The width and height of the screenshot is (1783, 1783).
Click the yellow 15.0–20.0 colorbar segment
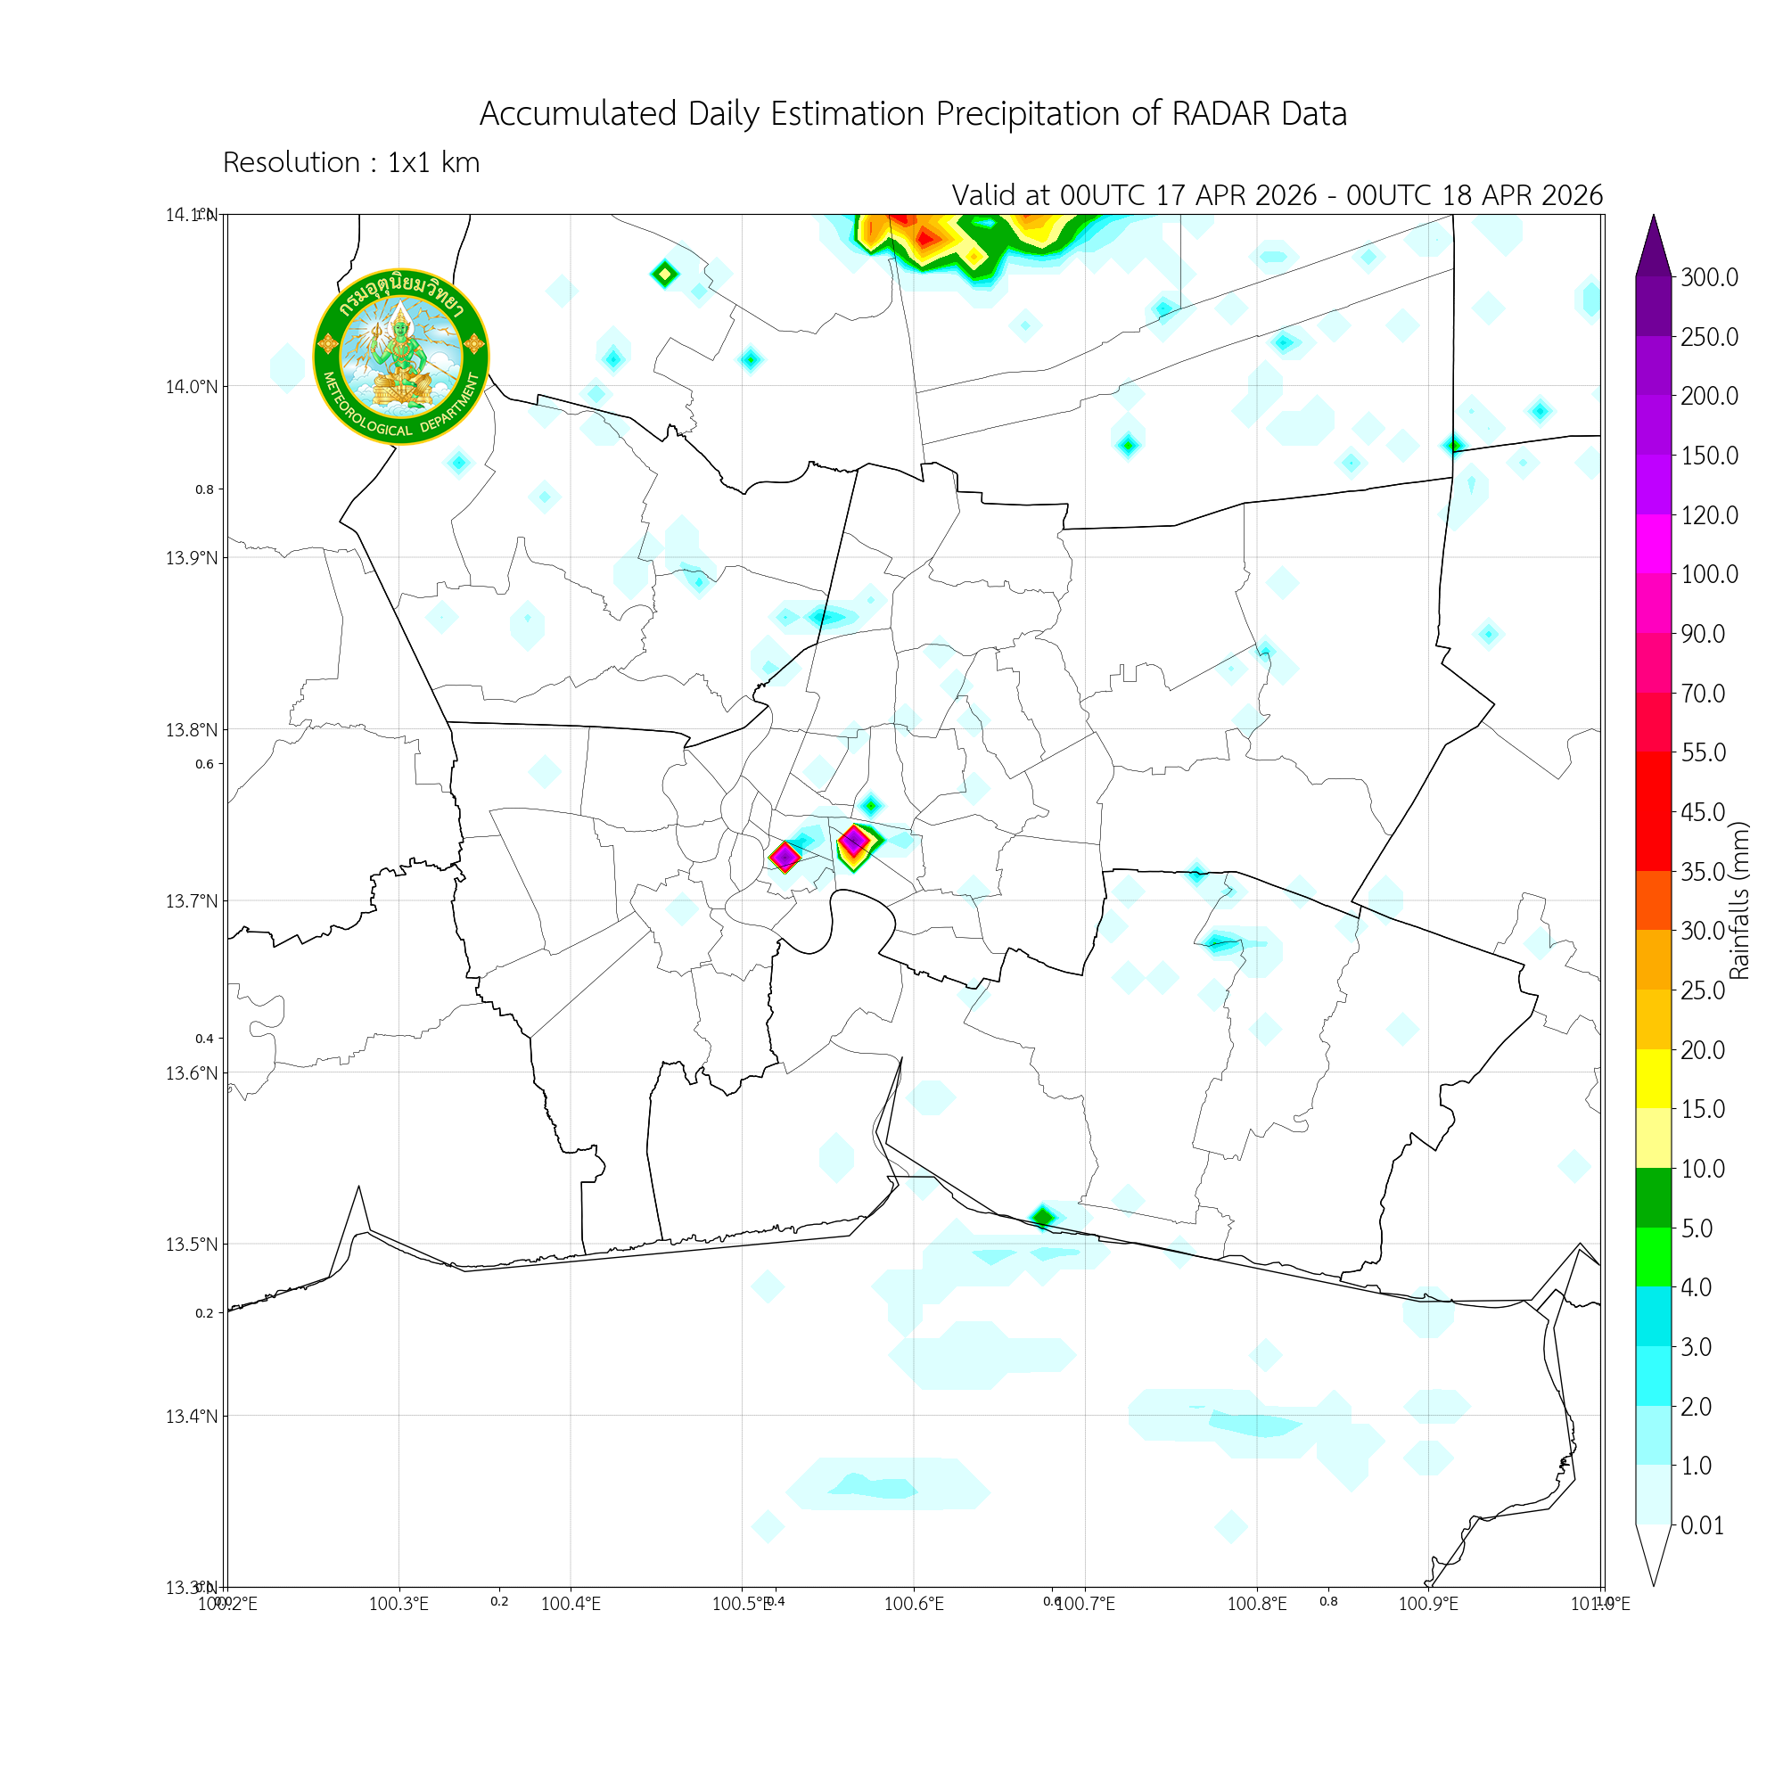point(1653,1078)
